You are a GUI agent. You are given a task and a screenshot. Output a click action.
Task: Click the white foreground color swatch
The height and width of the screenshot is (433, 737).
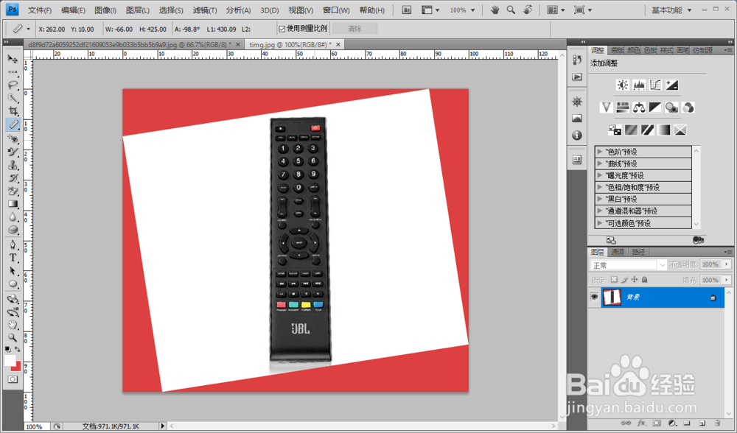click(10, 360)
